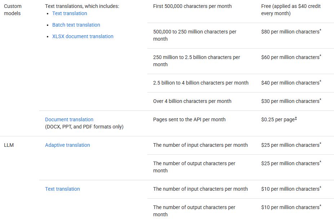Click the "LLM" row heading
The height and width of the screenshot is (222, 334).
(9, 145)
